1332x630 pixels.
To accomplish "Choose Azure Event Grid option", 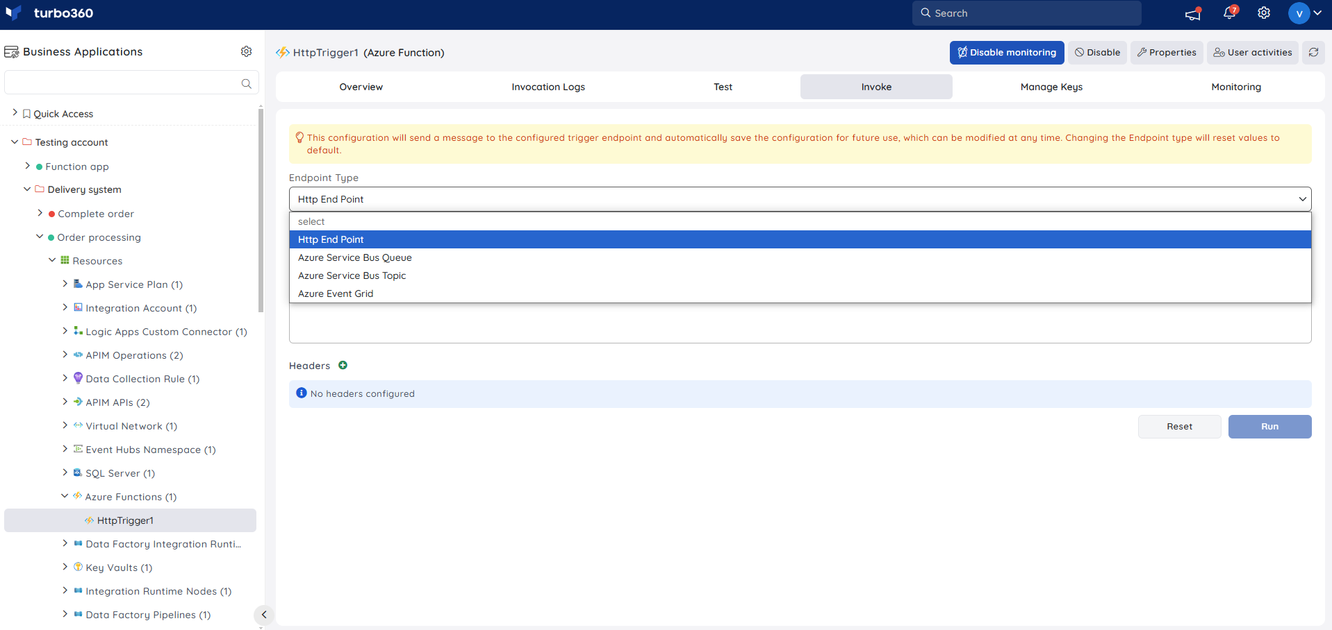I will tap(800, 293).
